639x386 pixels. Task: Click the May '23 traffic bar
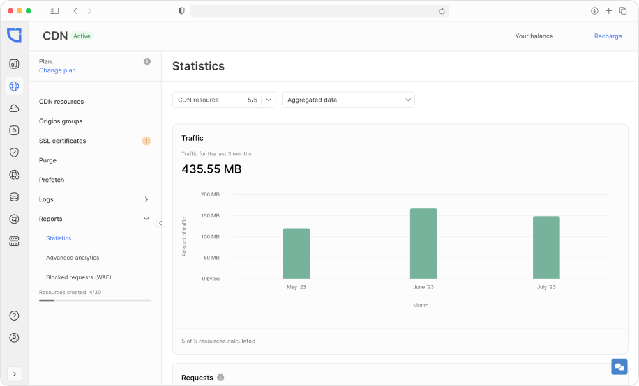tap(296, 253)
